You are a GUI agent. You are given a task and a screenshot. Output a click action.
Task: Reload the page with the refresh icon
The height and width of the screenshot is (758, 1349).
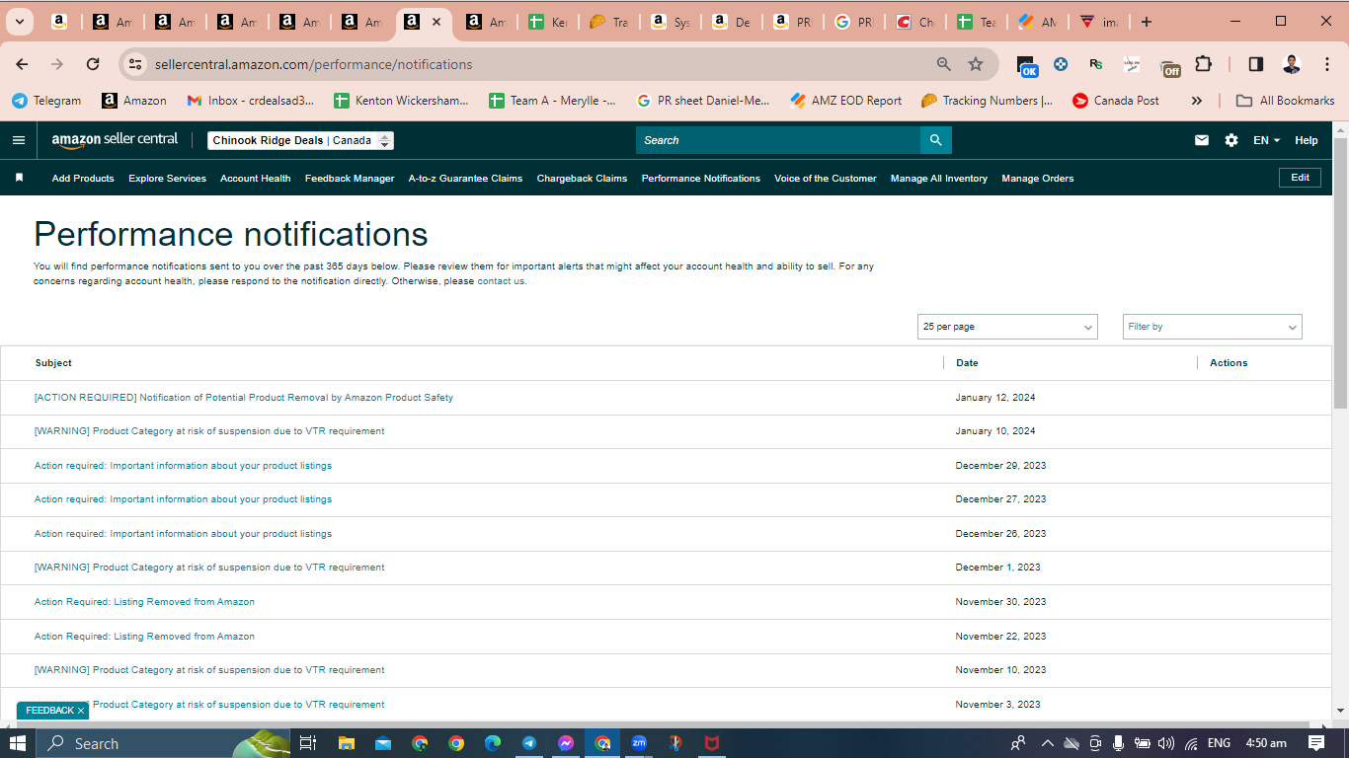[x=93, y=64]
